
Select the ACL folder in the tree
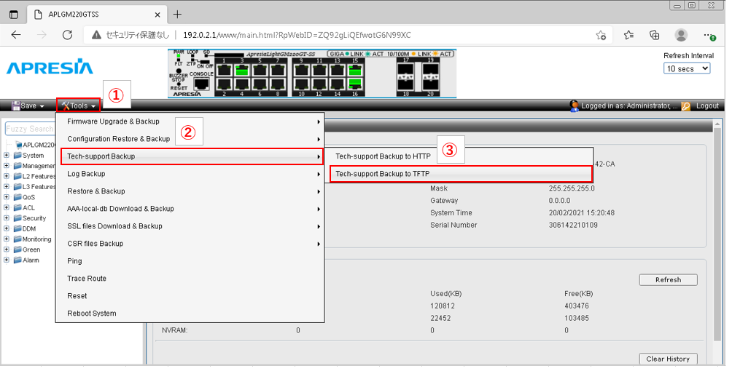24,208
